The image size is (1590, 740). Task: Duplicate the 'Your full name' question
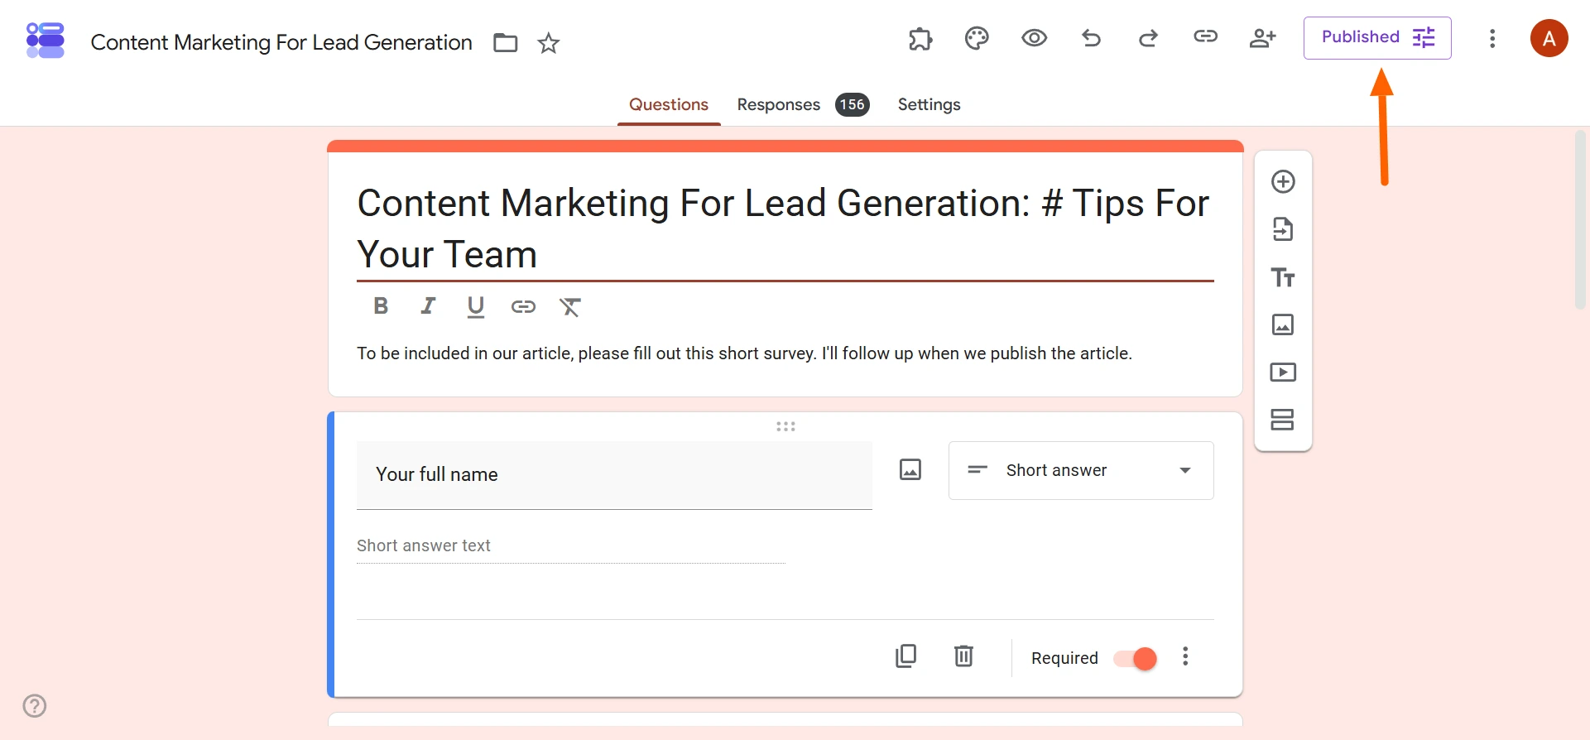(906, 656)
